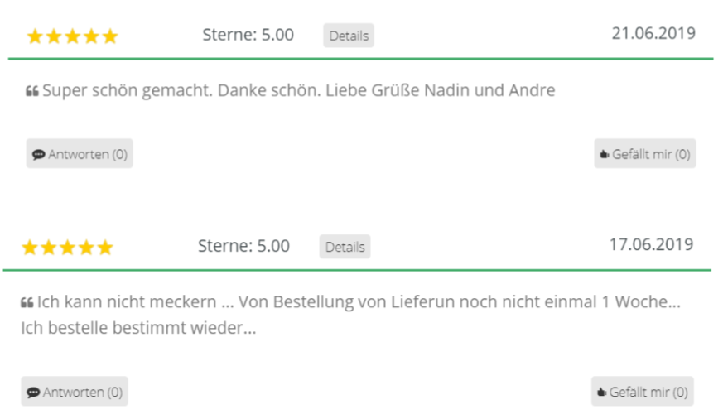Click the quote icon before 'Ich kann nicht meckern'

[27, 303]
